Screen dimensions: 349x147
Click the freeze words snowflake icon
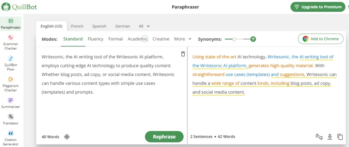[x=67, y=136]
